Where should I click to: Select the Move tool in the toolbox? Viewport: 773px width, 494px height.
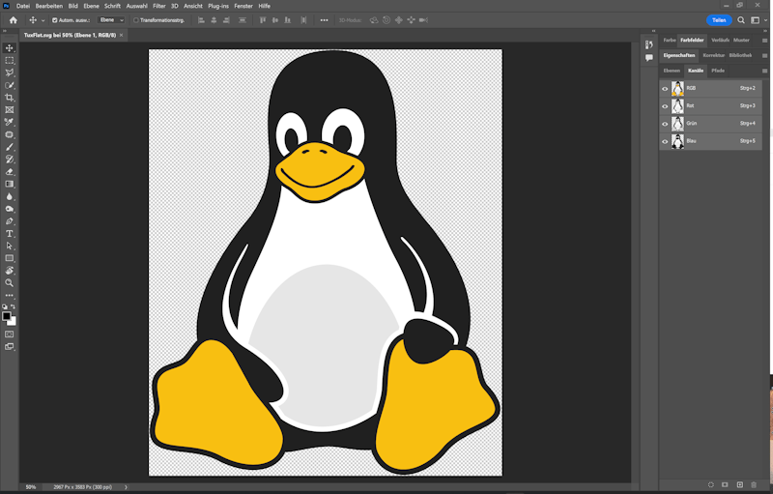coord(10,47)
